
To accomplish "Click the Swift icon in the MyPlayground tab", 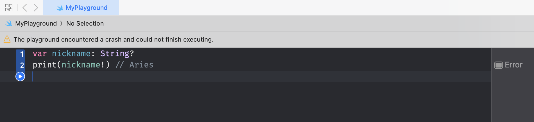I will coord(60,8).
